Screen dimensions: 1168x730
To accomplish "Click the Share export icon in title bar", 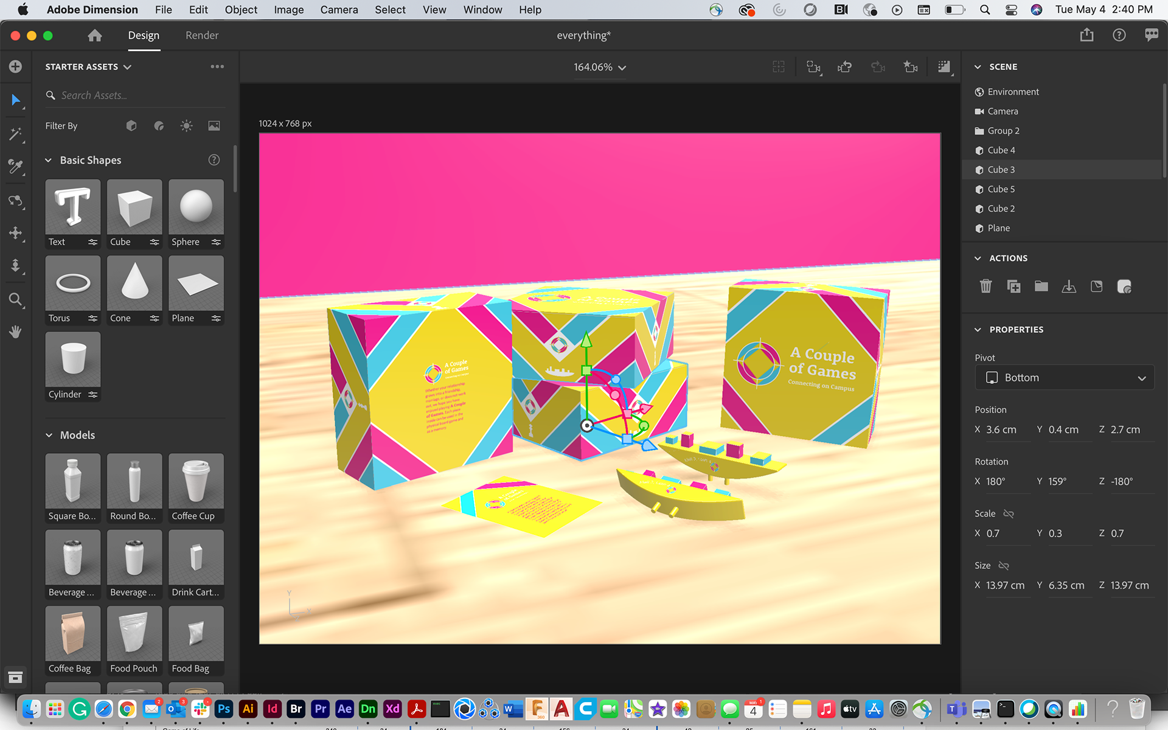I will (1087, 35).
